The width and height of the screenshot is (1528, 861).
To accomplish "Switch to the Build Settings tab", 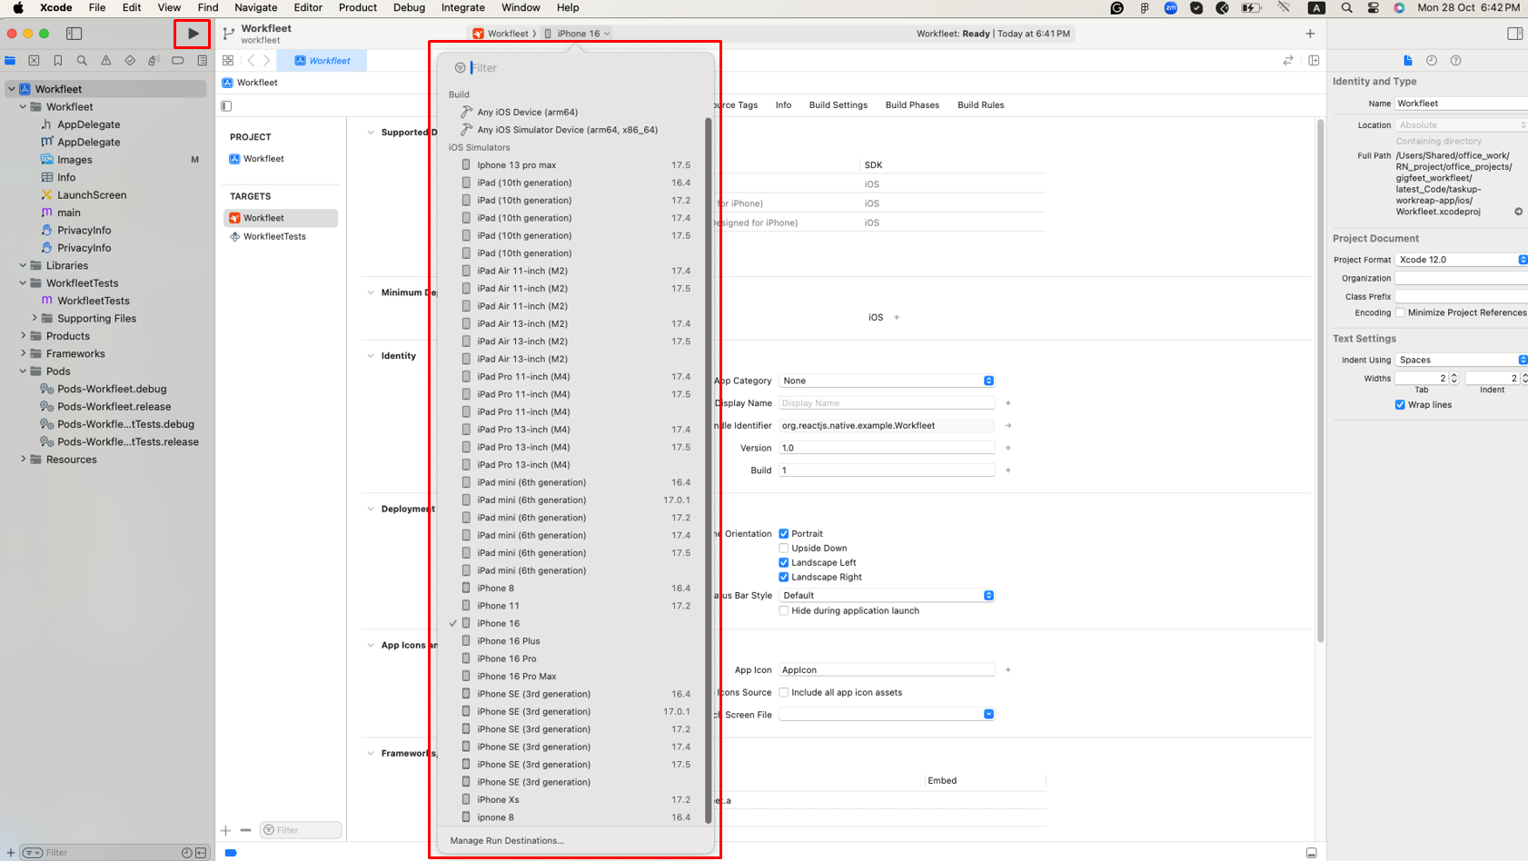I will [838, 105].
